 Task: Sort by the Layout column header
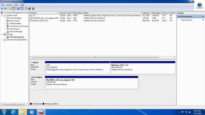click(x=63, y=13)
